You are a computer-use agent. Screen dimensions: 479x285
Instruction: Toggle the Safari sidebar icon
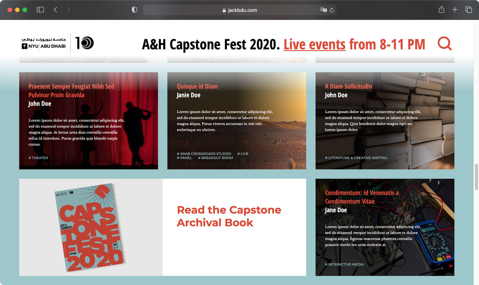[x=40, y=9]
